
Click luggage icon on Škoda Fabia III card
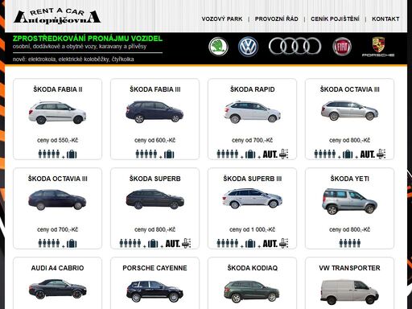(169, 154)
